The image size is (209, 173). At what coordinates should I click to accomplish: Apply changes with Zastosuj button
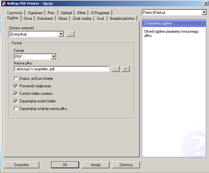(126, 165)
